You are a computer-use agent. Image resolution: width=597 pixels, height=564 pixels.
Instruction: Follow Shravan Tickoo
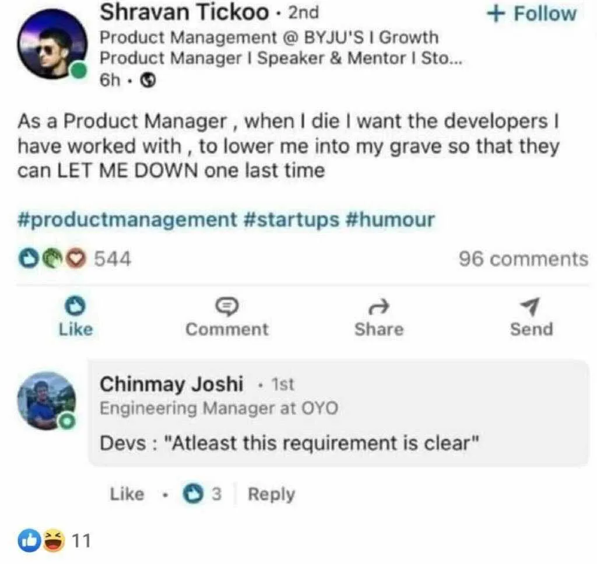point(531,14)
